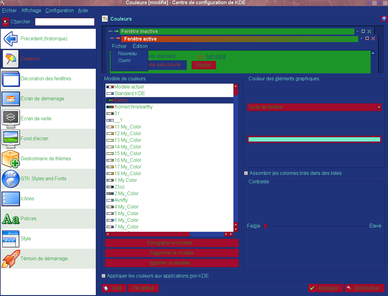Open Style windows icon
The width and height of the screenshot is (388, 296).
pos(11,239)
